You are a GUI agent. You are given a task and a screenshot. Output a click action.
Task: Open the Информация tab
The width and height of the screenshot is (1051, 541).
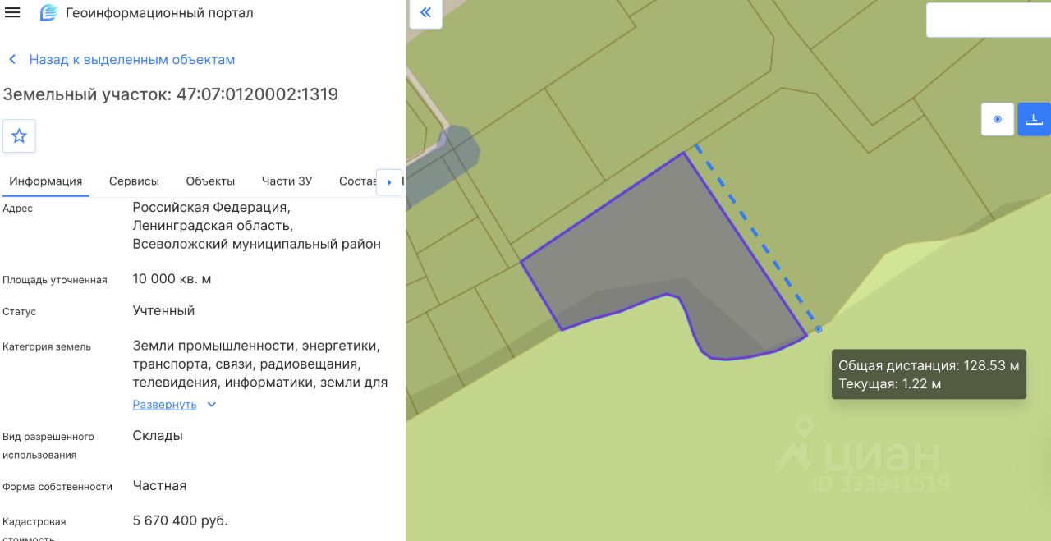(46, 181)
